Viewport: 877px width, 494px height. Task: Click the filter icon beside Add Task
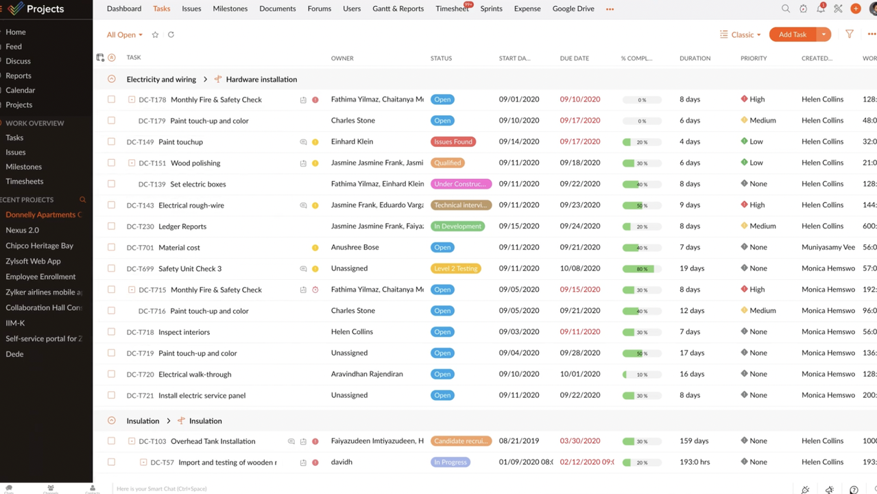coord(850,34)
